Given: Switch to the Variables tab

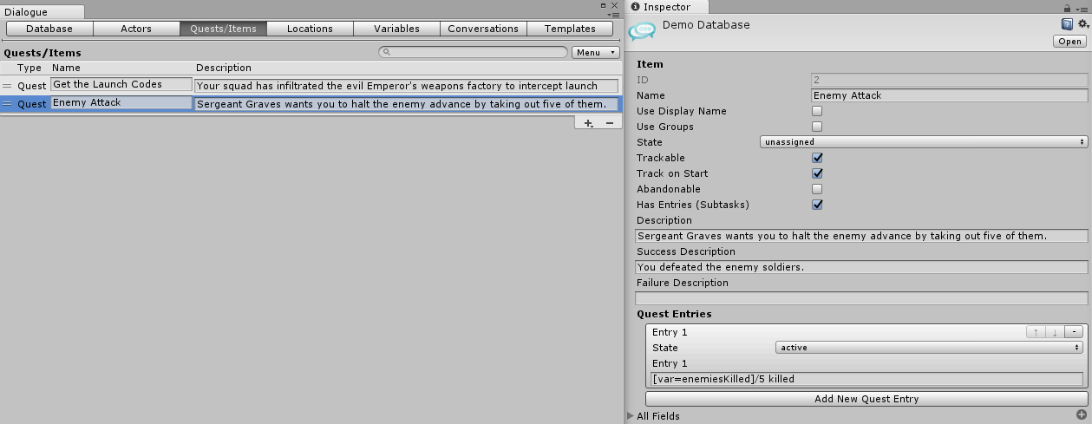Looking at the screenshot, I should tap(396, 29).
